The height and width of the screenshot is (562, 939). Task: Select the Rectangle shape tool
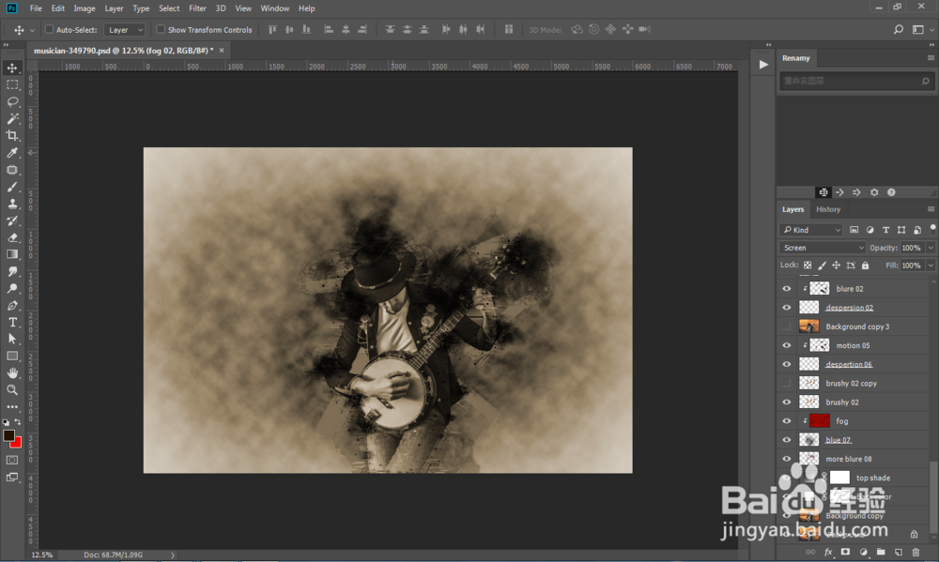point(12,357)
